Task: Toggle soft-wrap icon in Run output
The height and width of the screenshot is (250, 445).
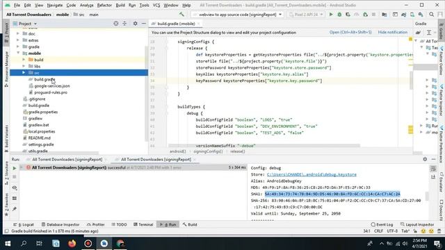Action: (433, 169)
